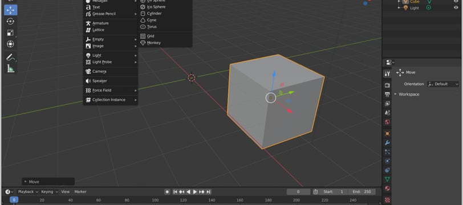
Task: Open the Force Field submenu
Action: [x=111, y=91]
